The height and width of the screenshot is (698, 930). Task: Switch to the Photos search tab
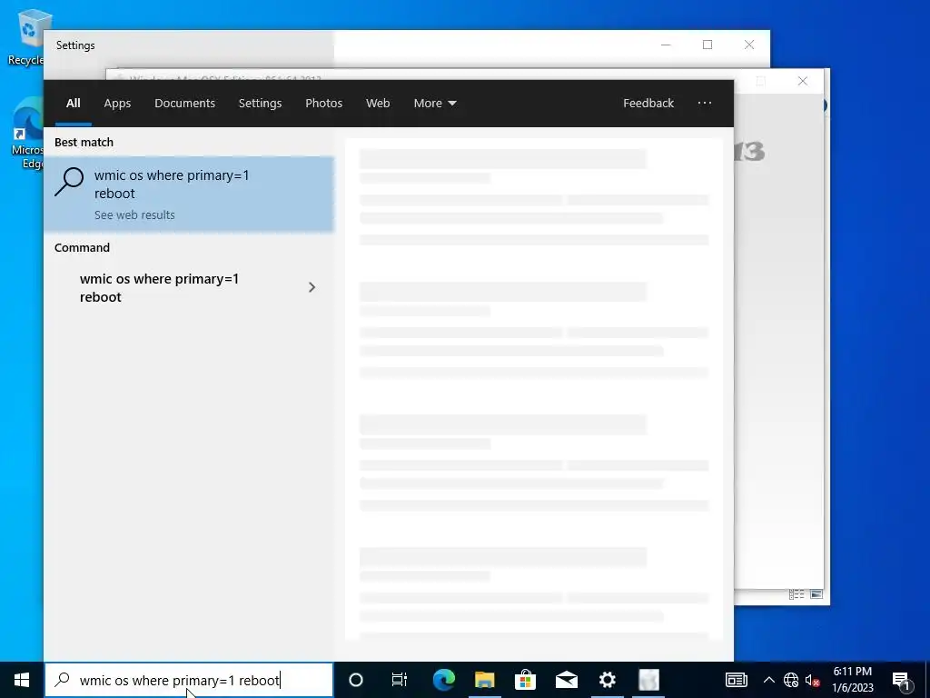click(324, 104)
